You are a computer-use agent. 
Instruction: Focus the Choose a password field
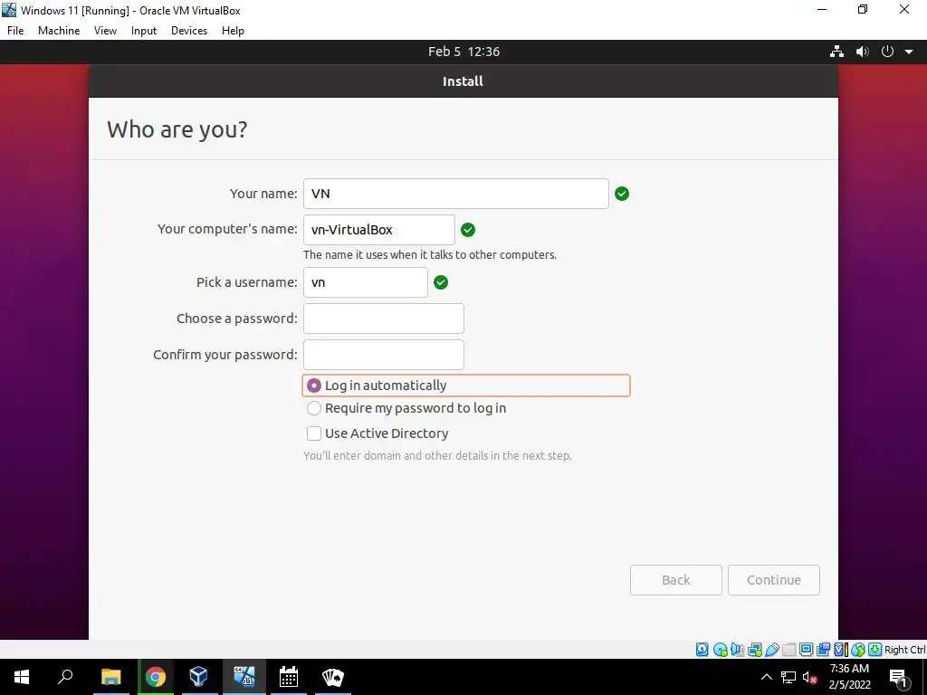click(384, 318)
